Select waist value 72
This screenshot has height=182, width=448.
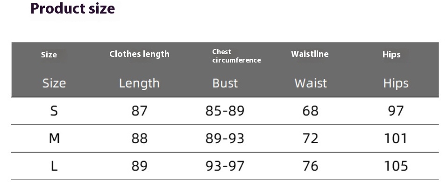point(311,138)
